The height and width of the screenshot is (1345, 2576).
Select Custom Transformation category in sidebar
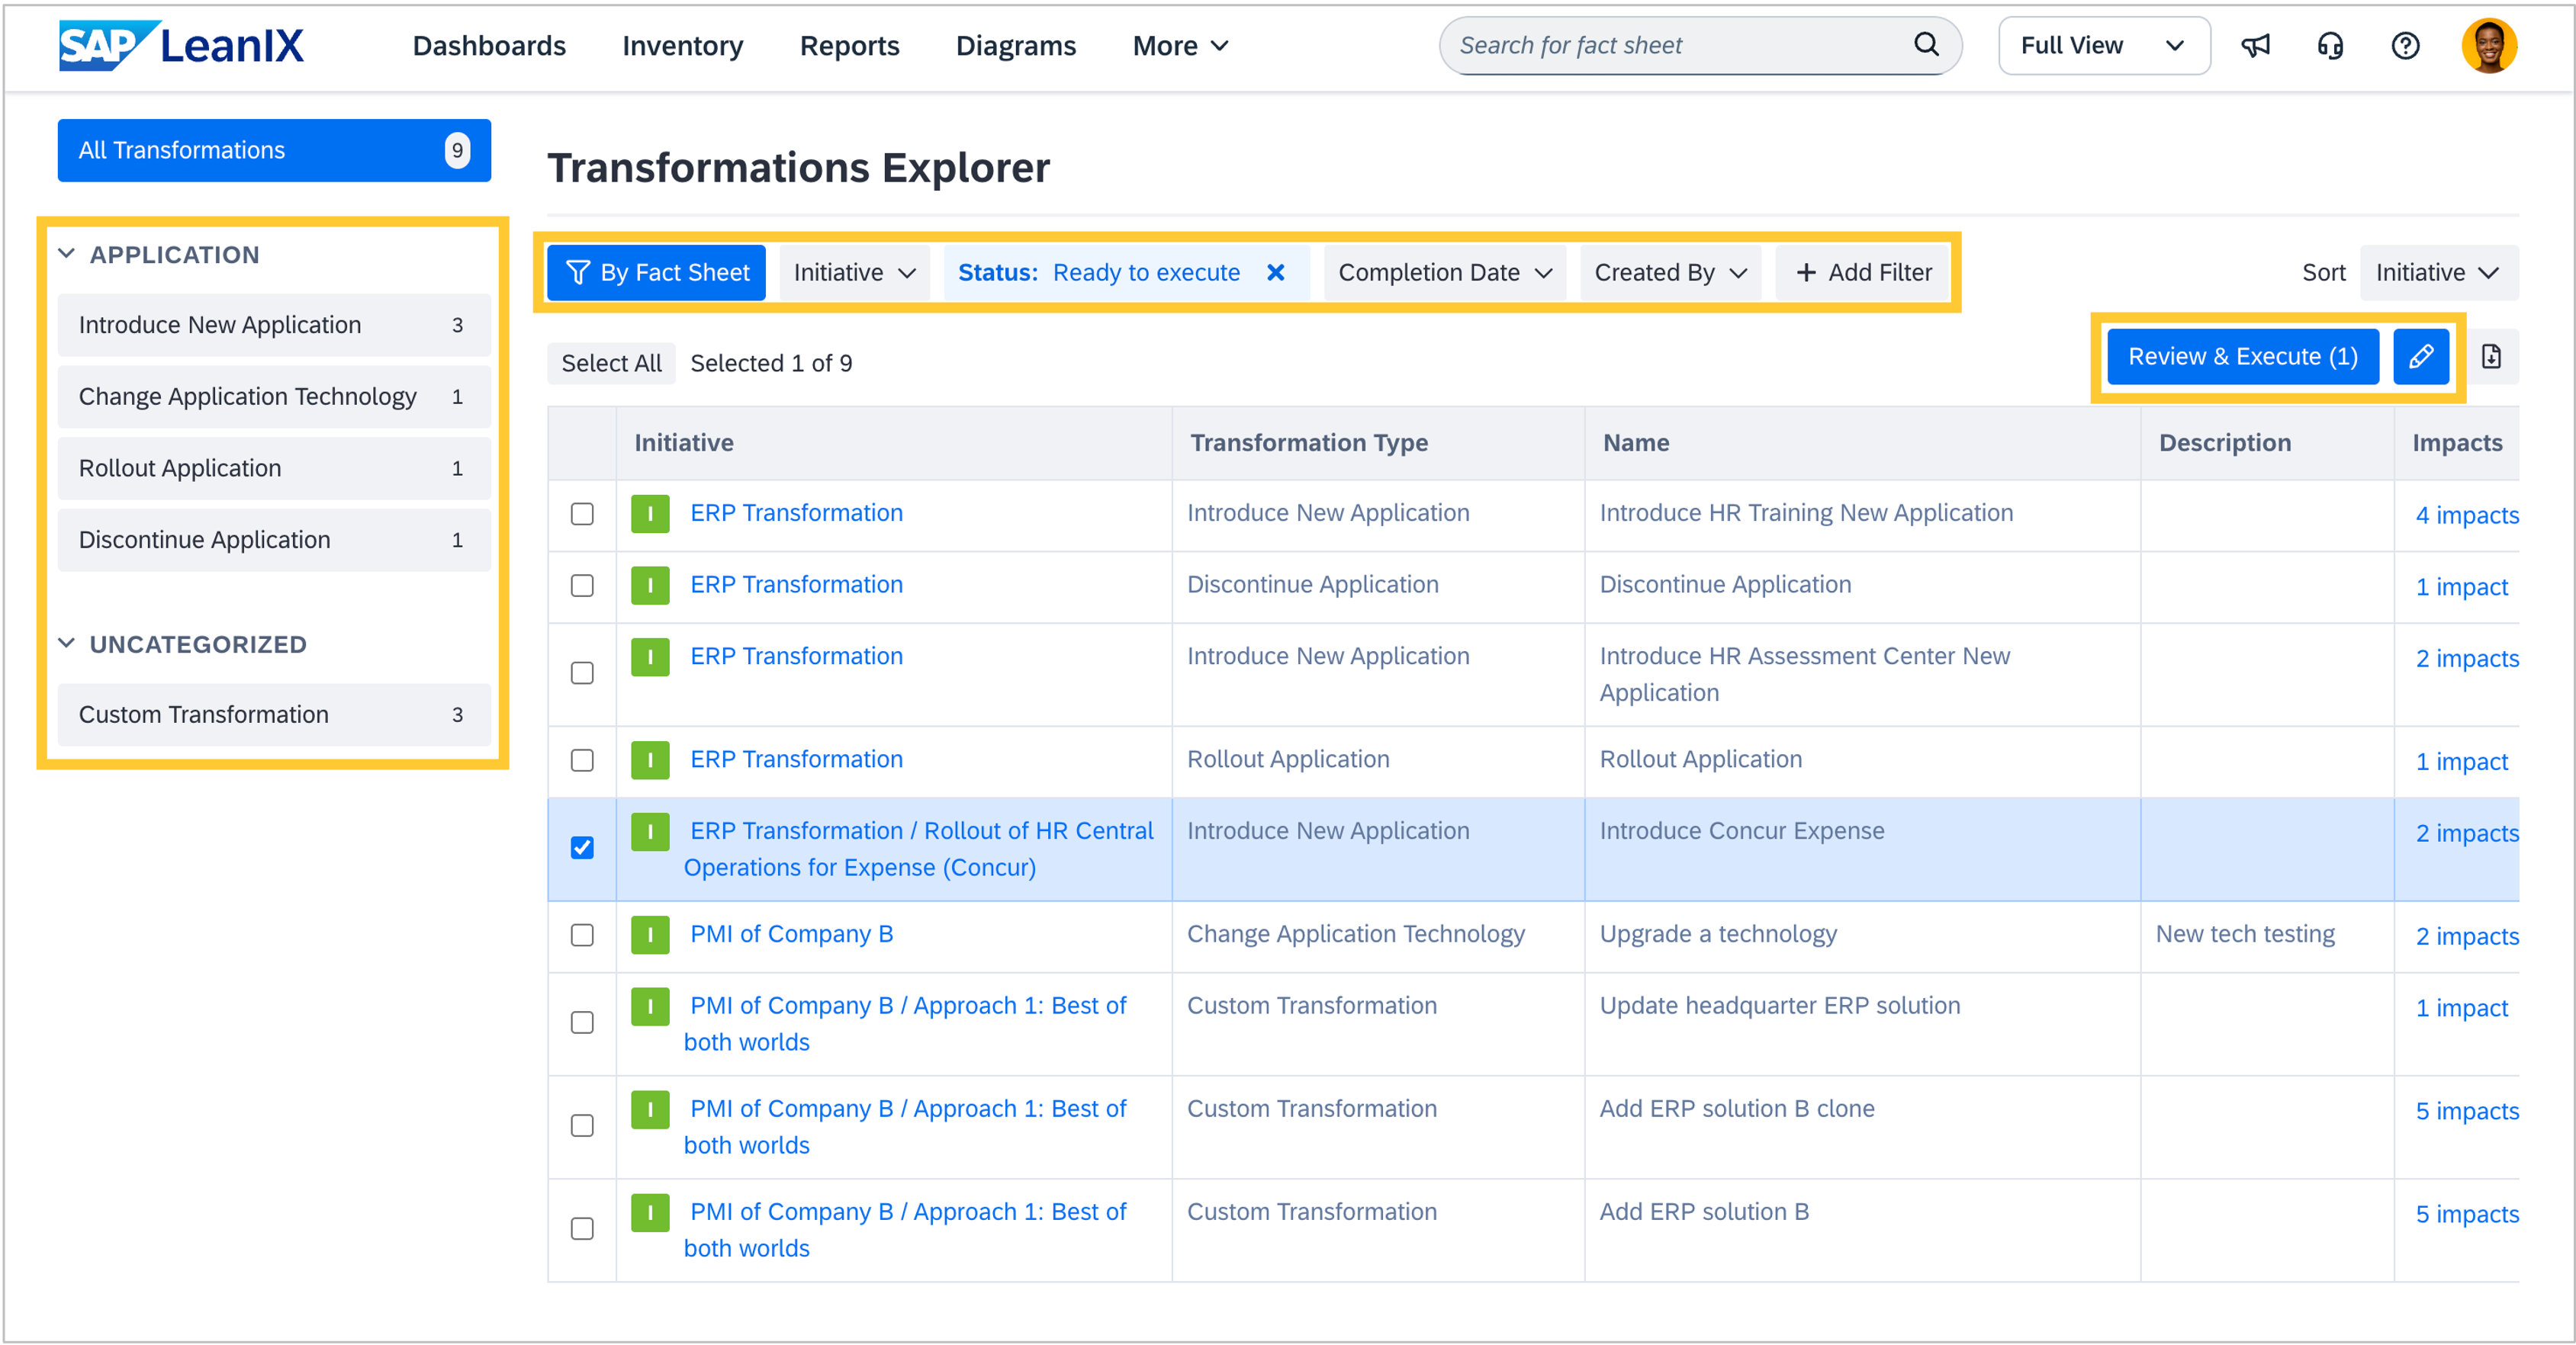[273, 714]
